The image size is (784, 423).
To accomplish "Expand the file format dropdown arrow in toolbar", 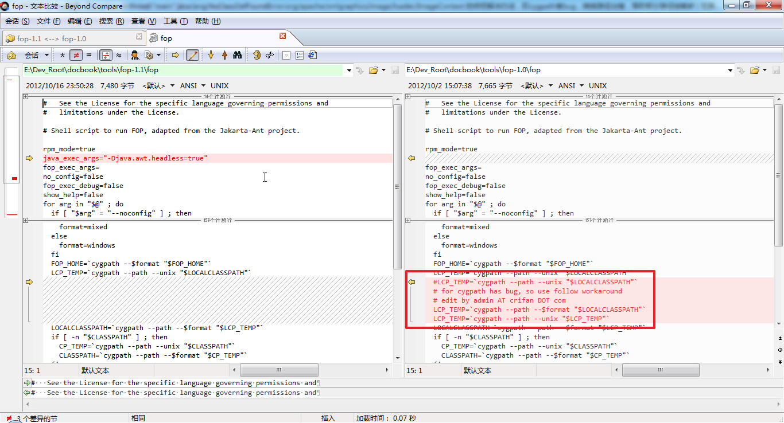I will [158, 56].
